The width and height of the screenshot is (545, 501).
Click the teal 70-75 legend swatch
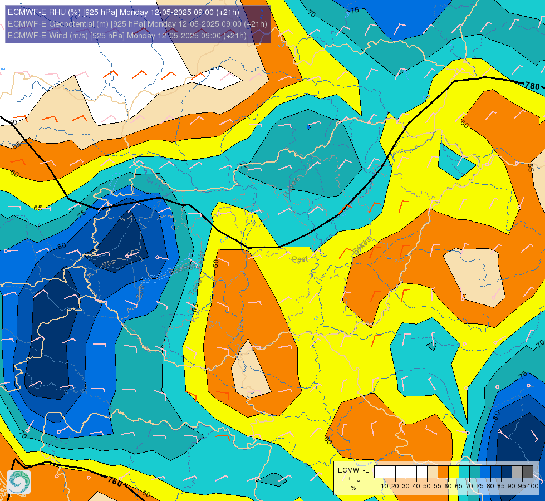pos(475,472)
